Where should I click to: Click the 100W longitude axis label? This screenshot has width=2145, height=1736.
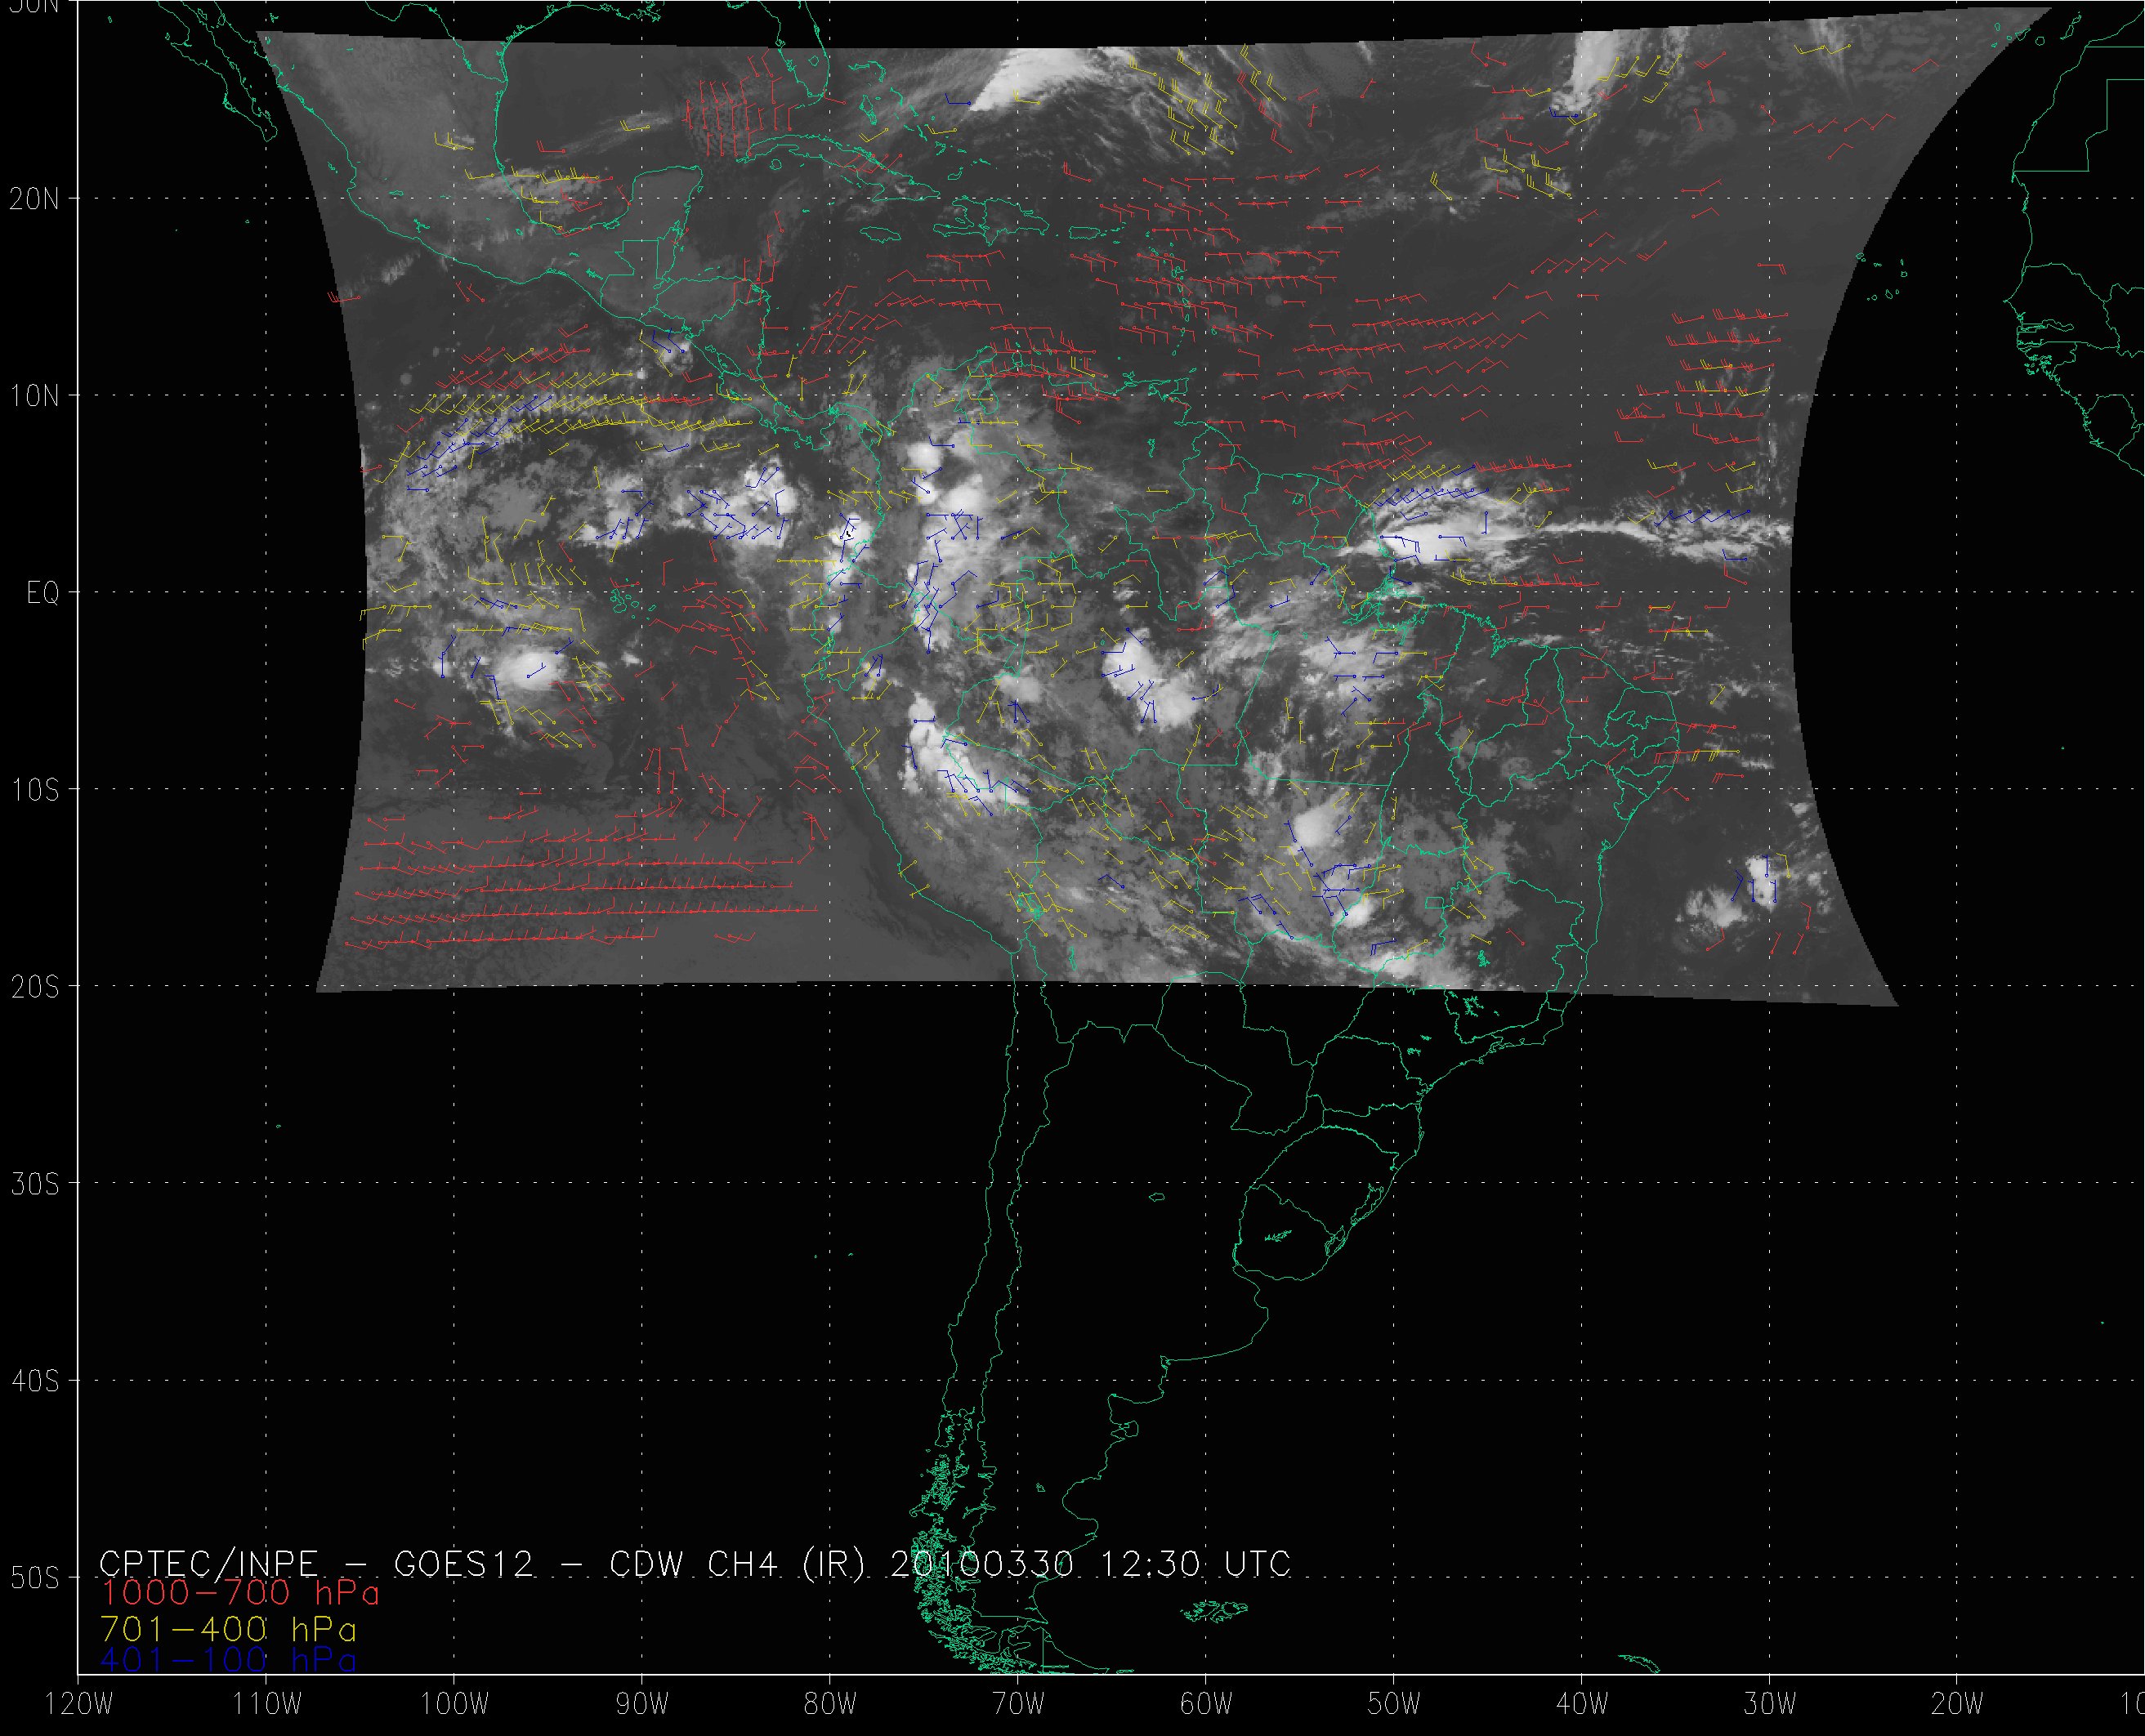(454, 1705)
